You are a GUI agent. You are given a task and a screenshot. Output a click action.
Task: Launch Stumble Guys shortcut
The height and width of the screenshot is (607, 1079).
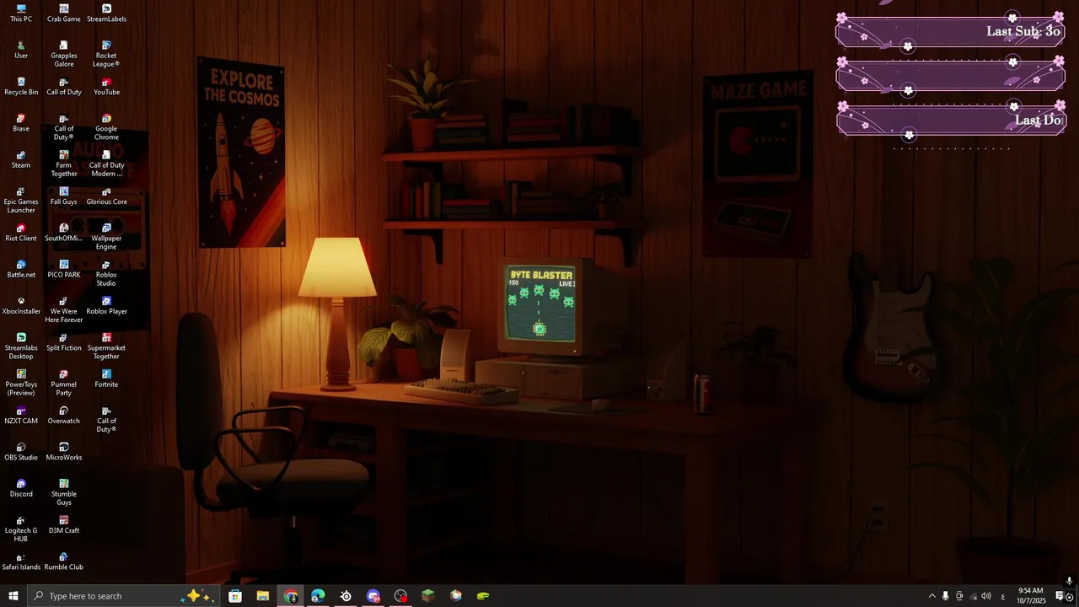(x=64, y=492)
